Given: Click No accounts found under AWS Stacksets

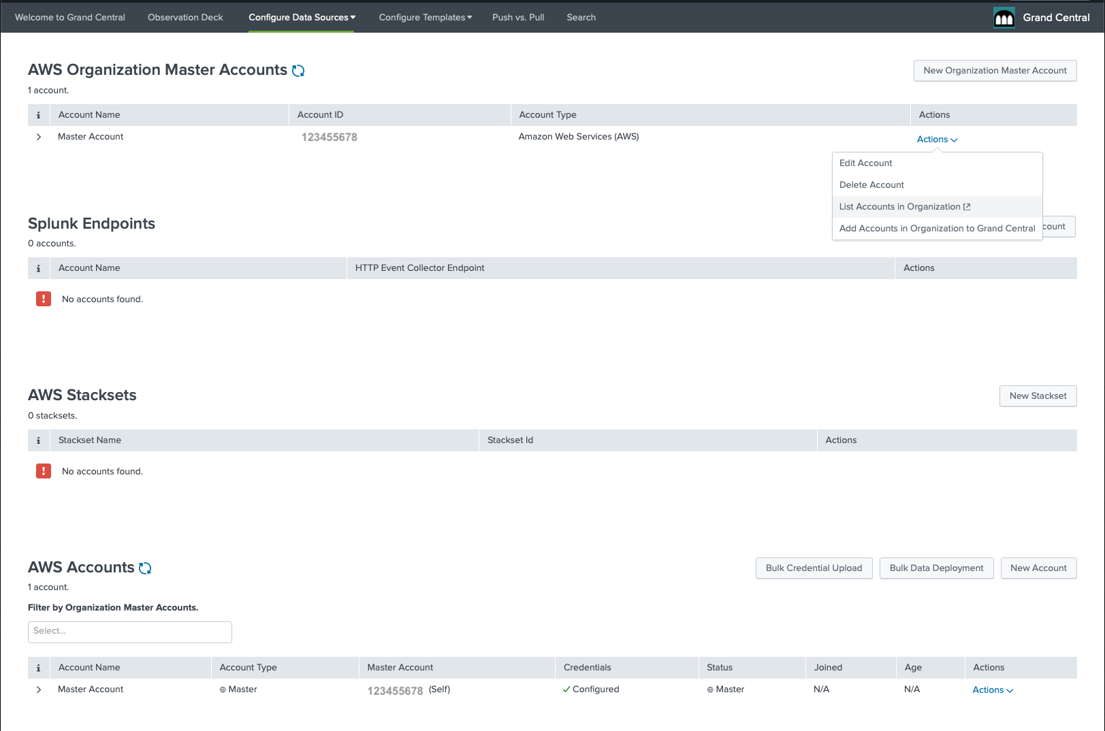Looking at the screenshot, I should [x=102, y=472].
